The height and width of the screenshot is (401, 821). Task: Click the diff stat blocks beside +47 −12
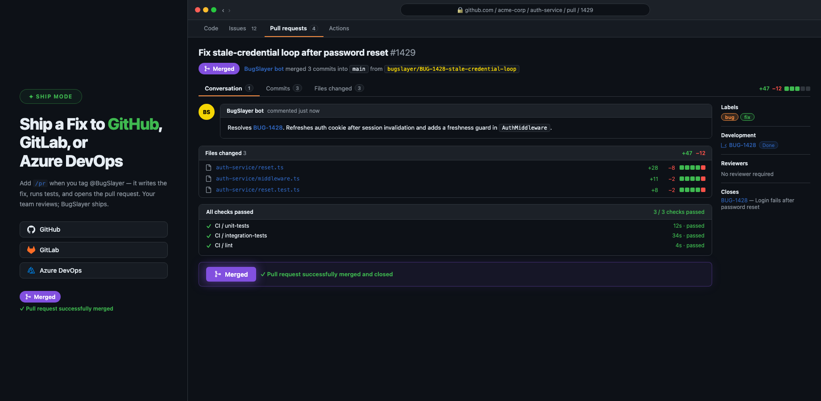pos(796,89)
